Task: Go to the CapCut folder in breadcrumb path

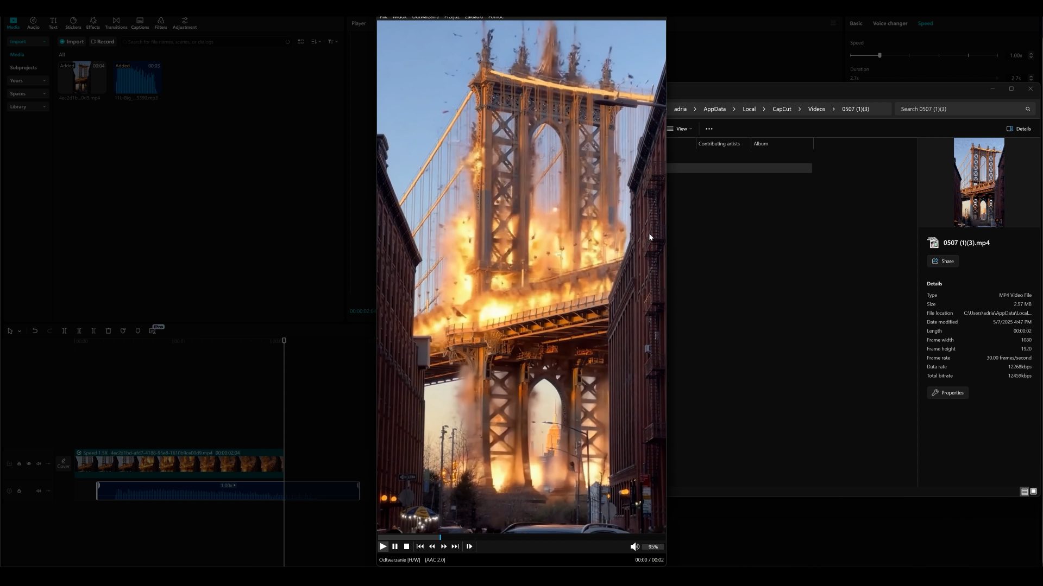Action: coord(782,109)
